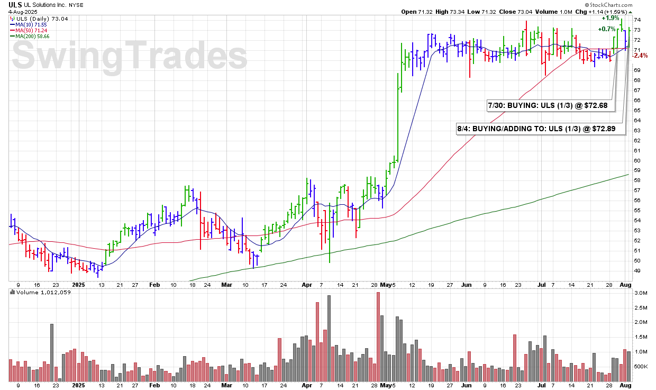Viewport: 656px width, 390px height.
Task: Click the 3.0M label on volume axis
Action: click(639, 293)
